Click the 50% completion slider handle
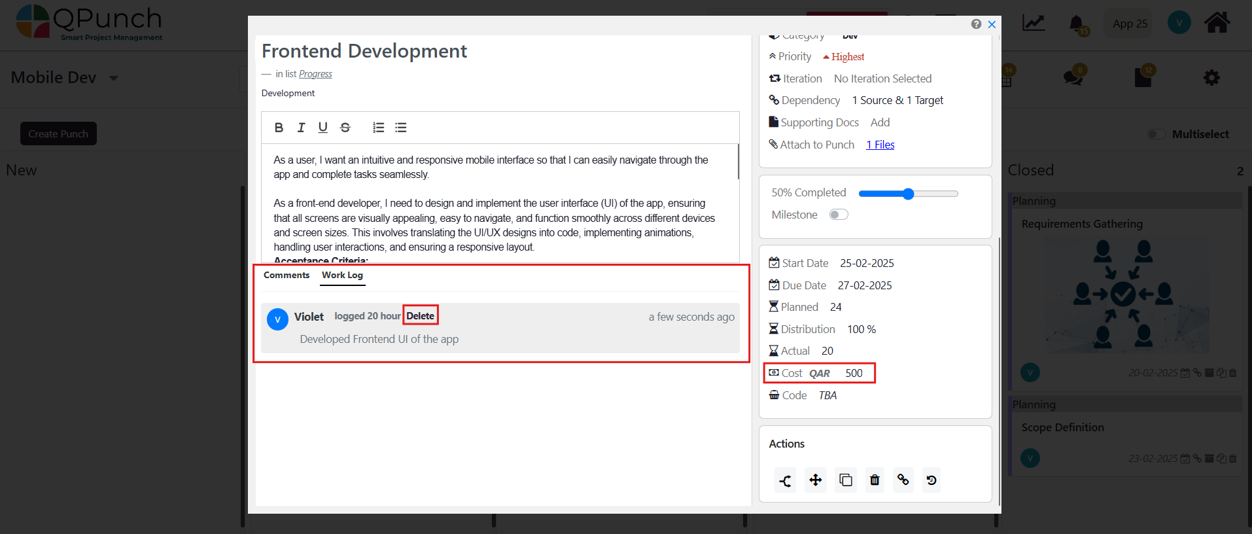 [x=908, y=194]
